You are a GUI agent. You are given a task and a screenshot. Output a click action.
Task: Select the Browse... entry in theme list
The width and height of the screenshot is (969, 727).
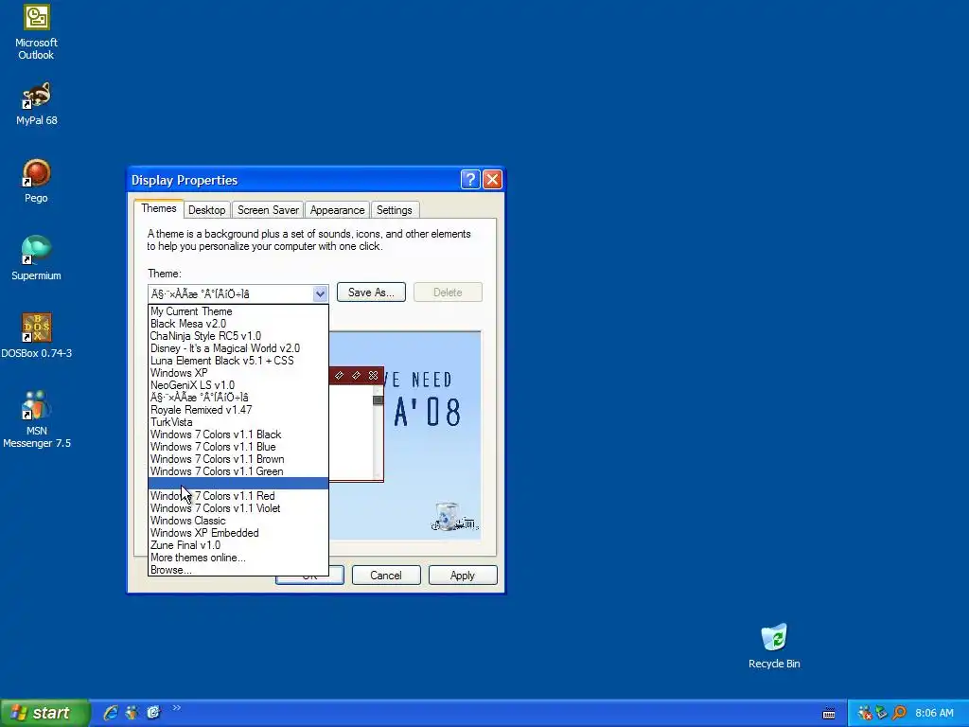(238, 570)
